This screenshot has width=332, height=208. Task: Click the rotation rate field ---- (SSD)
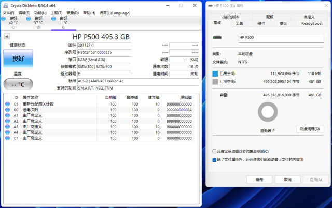184,60
